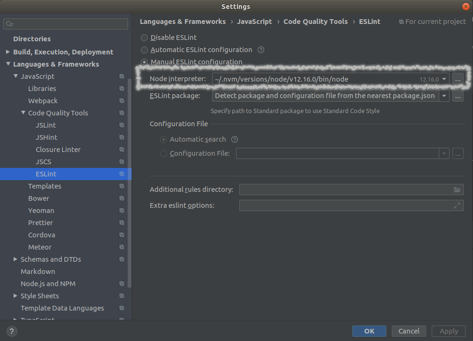Open Markdown settings page
Viewport: 473px width, 341px height.
point(38,272)
